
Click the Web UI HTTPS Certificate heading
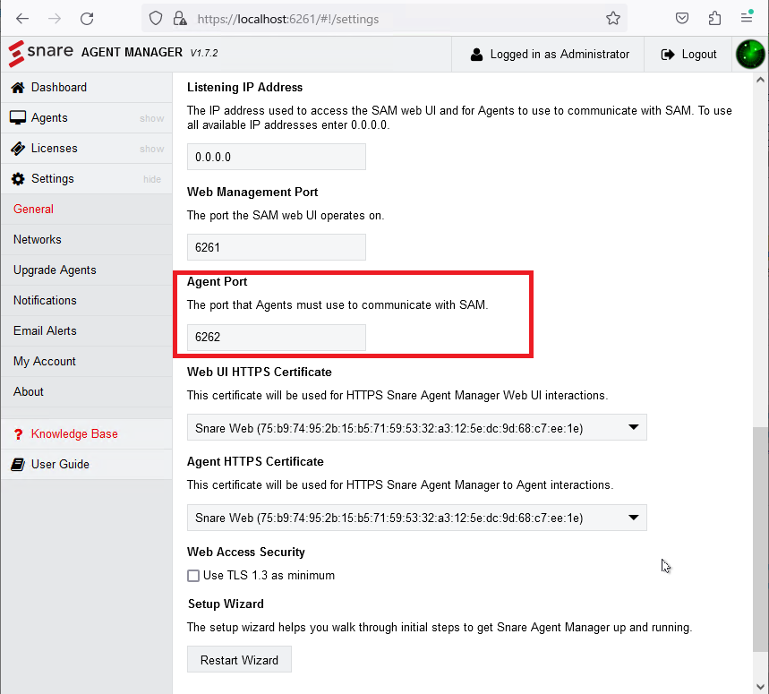pyautogui.click(x=259, y=372)
